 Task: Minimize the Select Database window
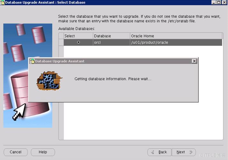click(x=213, y=2)
